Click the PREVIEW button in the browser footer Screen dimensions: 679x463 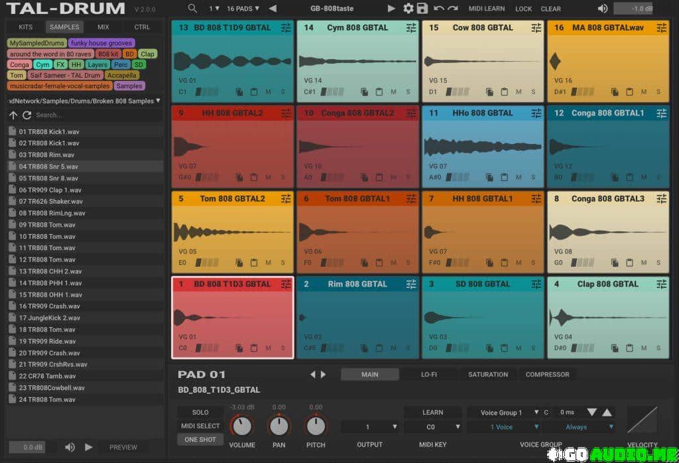[x=123, y=447]
